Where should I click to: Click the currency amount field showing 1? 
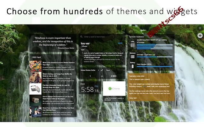tap(90, 76)
